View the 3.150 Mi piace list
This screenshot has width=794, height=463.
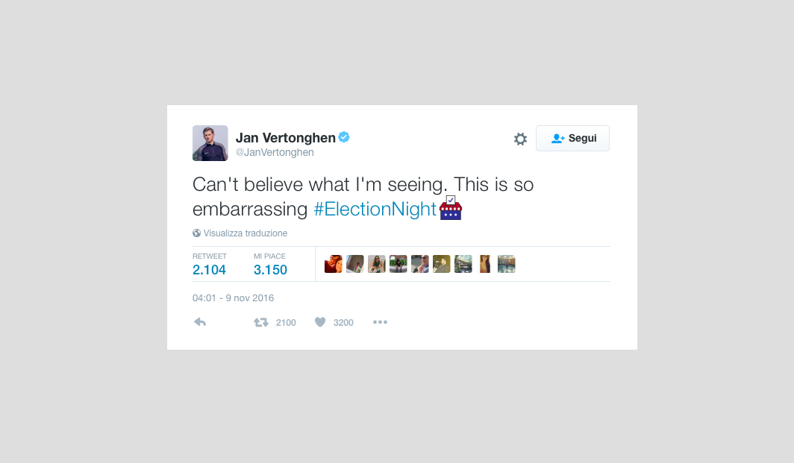coord(270,265)
